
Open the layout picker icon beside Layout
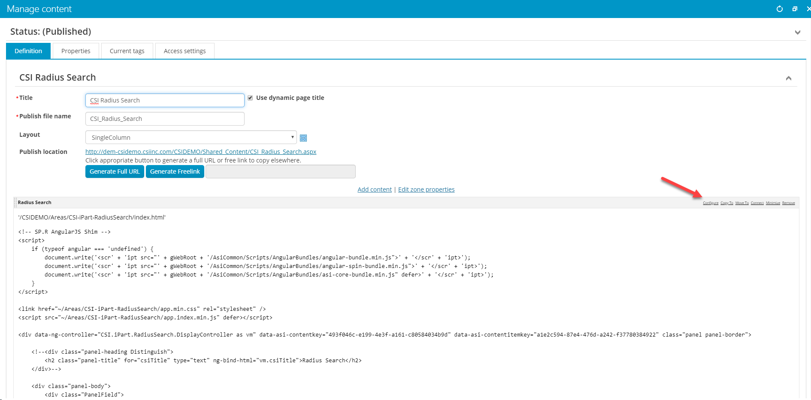[303, 138]
